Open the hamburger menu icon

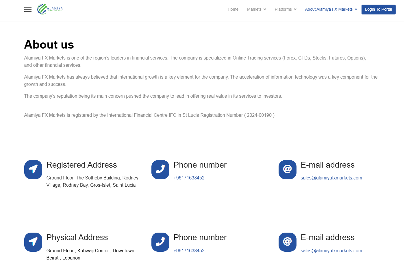click(28, 9)
